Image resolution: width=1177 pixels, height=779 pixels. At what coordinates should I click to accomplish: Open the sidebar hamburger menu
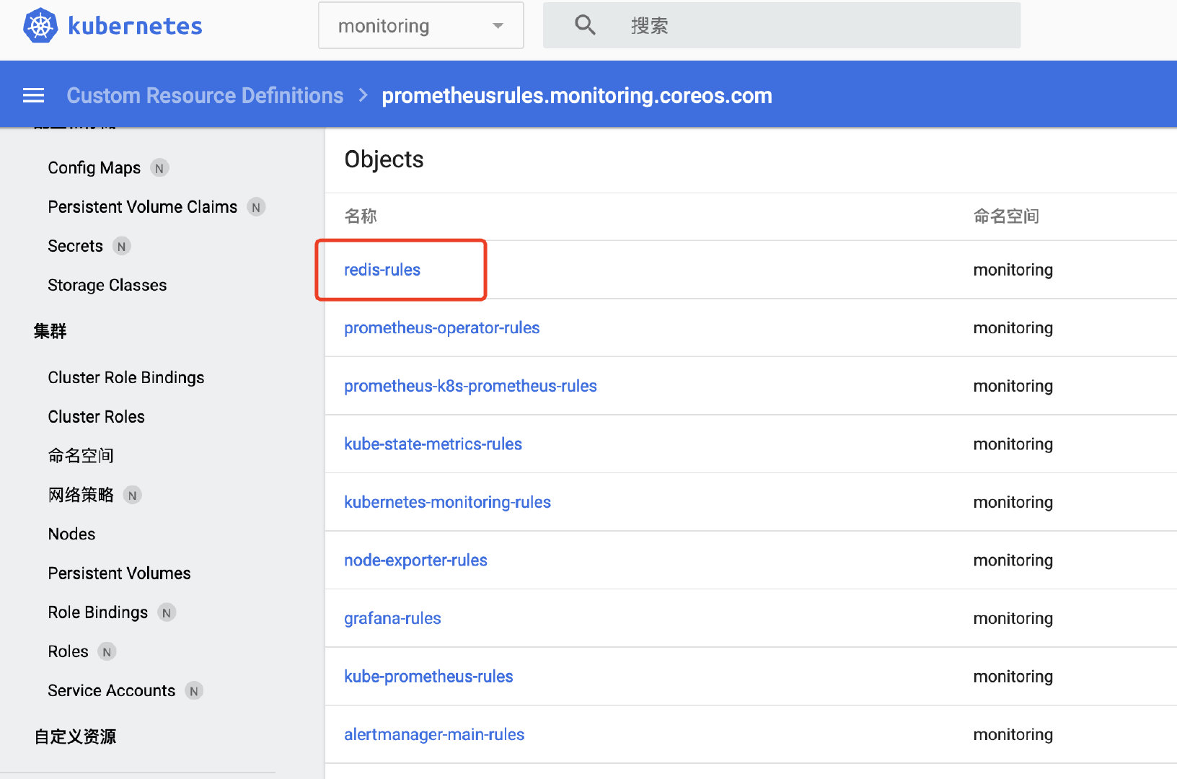33,94
